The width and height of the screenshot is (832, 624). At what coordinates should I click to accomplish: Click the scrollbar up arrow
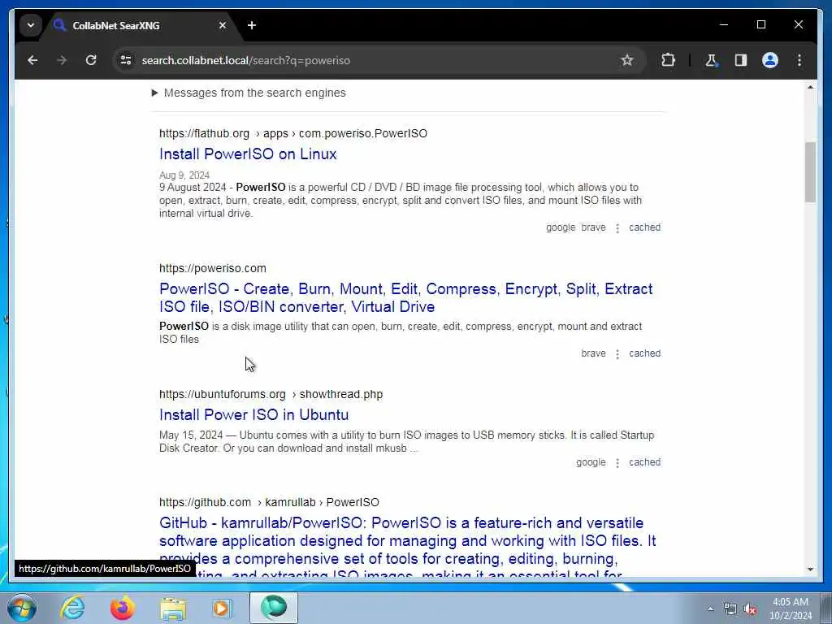point(810,87)
